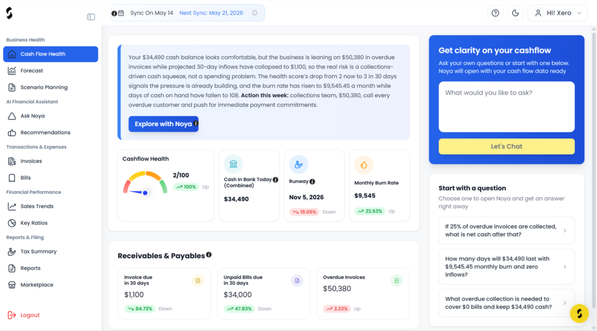Click Explore with Noya button

coord(164,124)
